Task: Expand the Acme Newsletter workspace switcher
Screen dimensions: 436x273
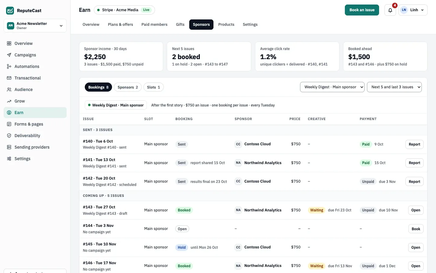Action: click(35, 26)
